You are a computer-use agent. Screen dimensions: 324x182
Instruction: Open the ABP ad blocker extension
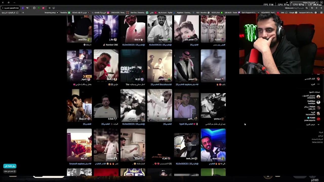coord(43,8)
